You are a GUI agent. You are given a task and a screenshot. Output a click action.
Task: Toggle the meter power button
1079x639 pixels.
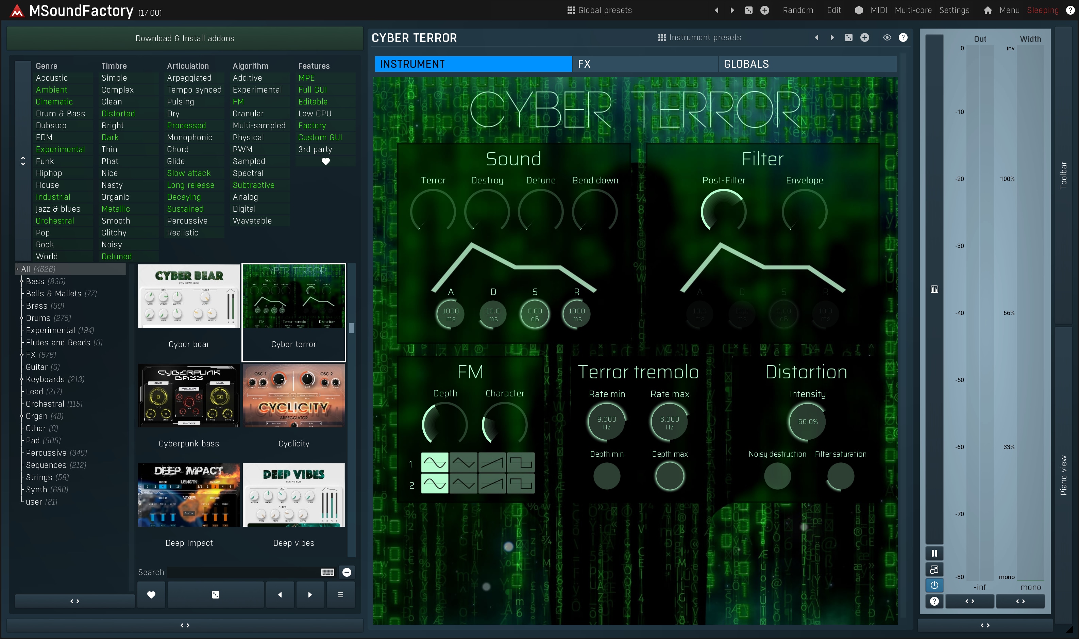coord(934,585)
